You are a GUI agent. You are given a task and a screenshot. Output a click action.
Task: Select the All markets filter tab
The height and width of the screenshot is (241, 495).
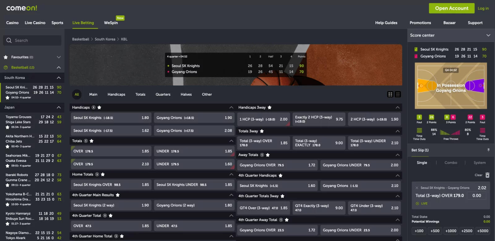tap(77, 95)
